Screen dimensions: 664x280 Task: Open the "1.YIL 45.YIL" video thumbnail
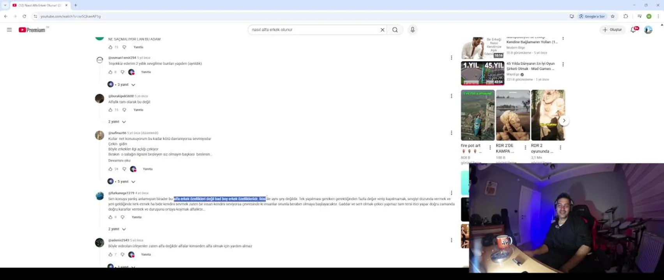[482, 73]
